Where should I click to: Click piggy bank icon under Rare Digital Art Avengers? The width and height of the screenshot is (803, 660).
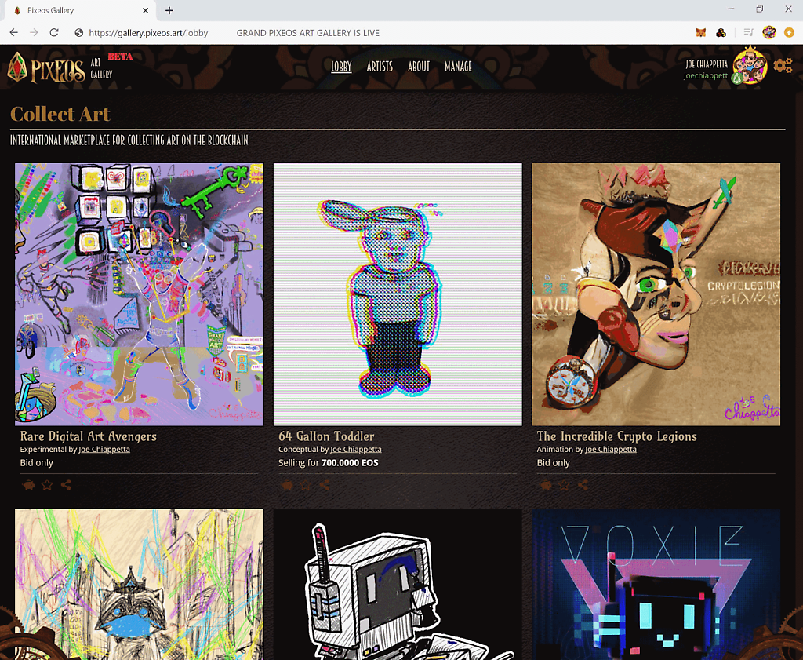(x=28, y=485)
